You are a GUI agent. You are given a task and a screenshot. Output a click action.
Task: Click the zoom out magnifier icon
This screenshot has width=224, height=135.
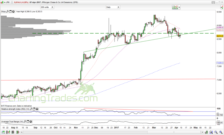click(216, 132)
